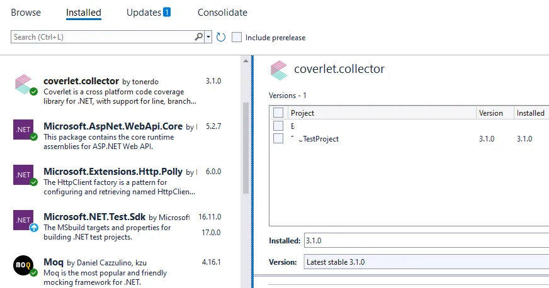Screen dimensions: 549x288
Task: Sort by Version column header
Action: [x=495, y=113]
